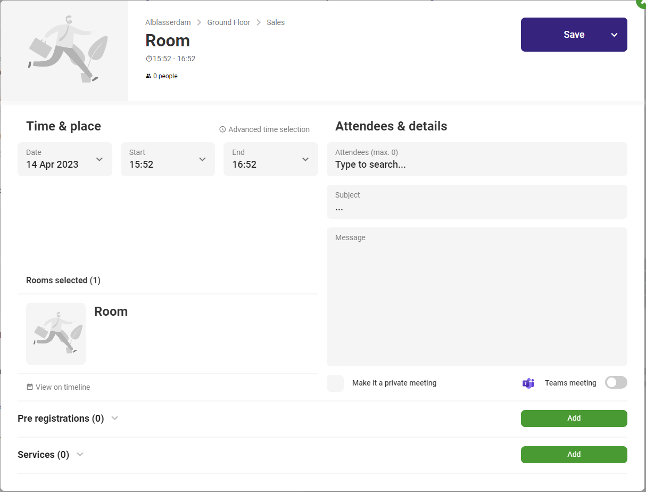Enable the Teams meeting toggle

[x=616, y=382]
